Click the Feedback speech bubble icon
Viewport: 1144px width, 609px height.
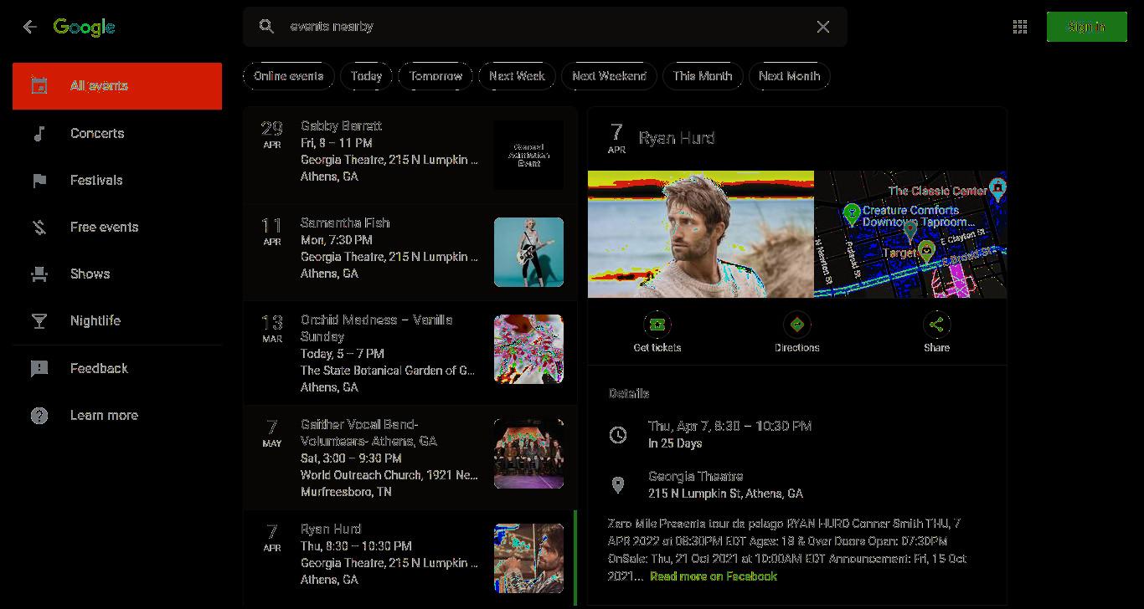39,368
